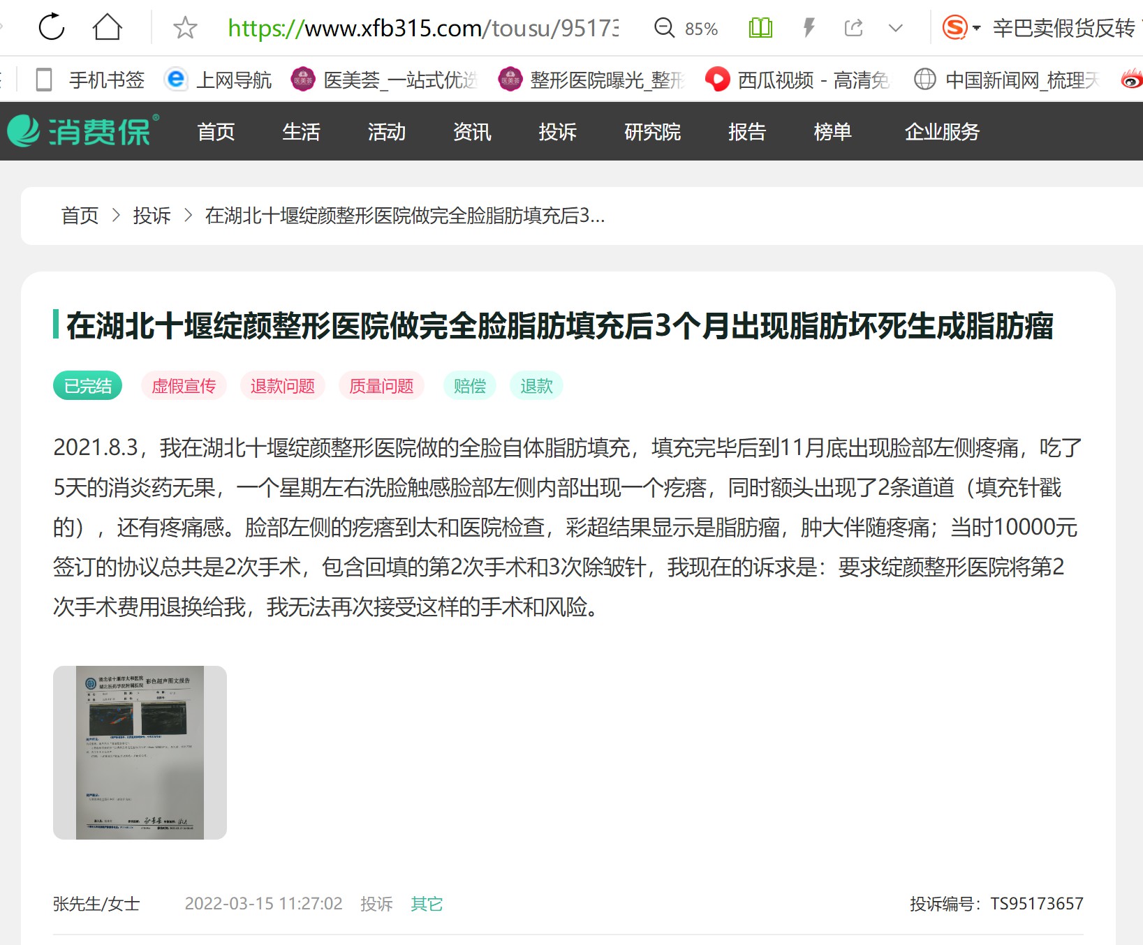
Task: Open the 企业服务 navigation menu item
Action: point(942,132)
